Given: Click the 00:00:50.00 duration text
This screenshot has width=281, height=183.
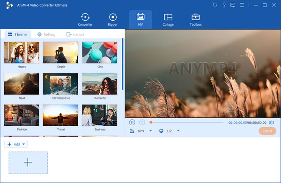Looking at the screenshot, I should pos(257,122).
